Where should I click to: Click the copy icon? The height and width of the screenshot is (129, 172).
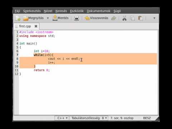pos(132,18)
